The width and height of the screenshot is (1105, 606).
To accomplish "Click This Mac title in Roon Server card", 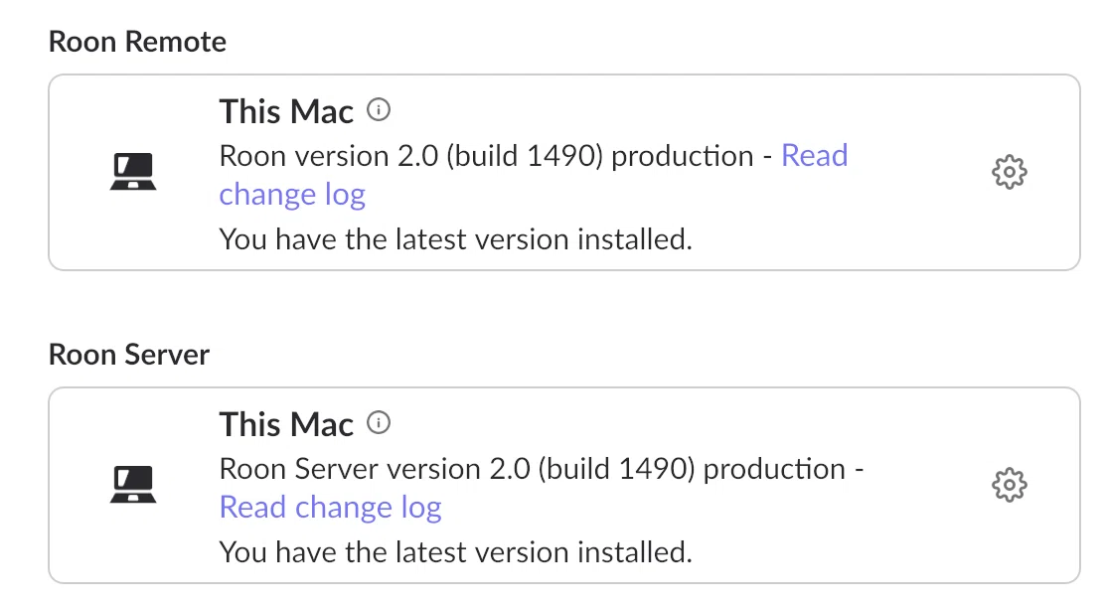I will 286,424.
